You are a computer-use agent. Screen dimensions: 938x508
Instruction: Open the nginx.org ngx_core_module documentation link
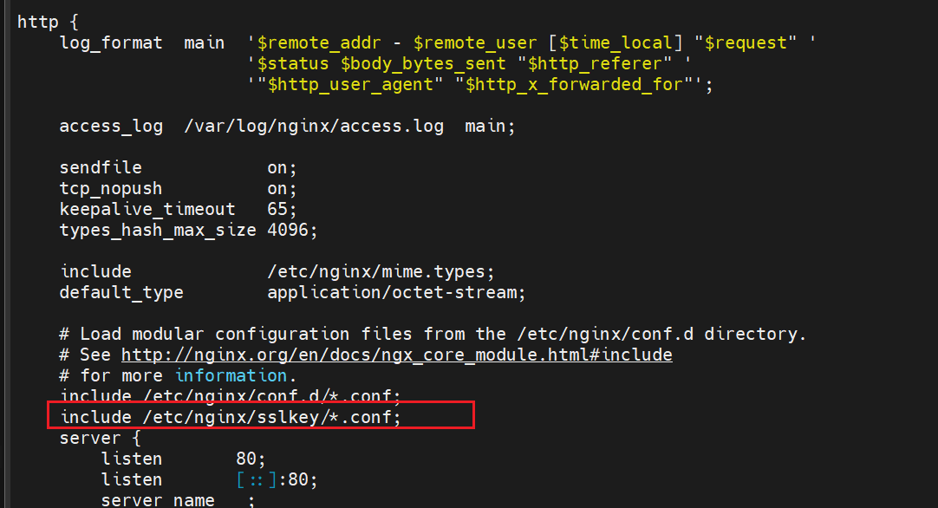(396, 355)
